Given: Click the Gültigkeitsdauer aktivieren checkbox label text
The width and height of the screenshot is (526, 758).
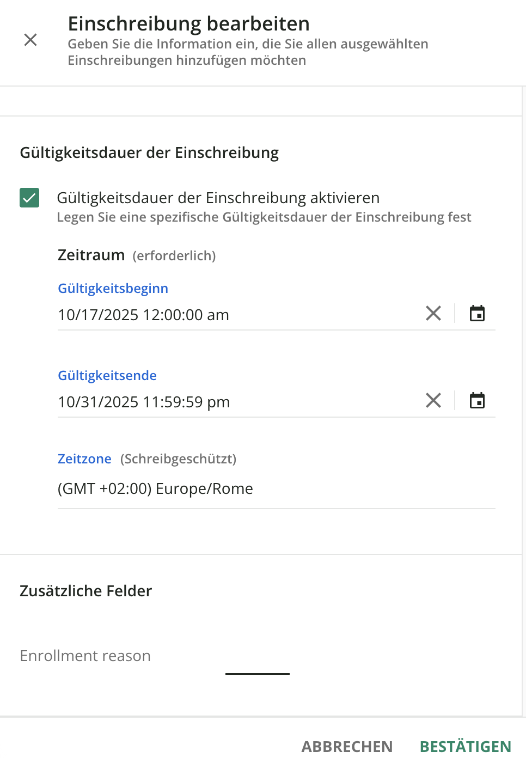Looking at the screenshot, I should pyautogui.click(x=218, y=198).
